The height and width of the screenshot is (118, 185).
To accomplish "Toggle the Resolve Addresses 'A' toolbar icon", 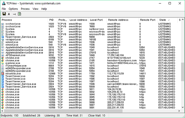I will [9, 14].
